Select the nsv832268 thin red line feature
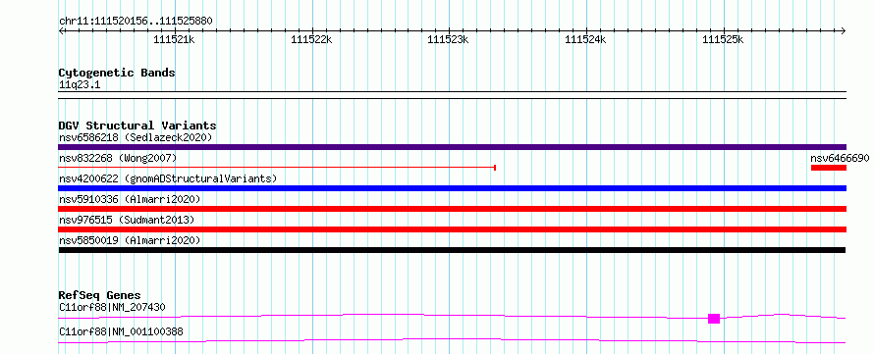Viewport: 874px width, 354px height. [277, 168]
